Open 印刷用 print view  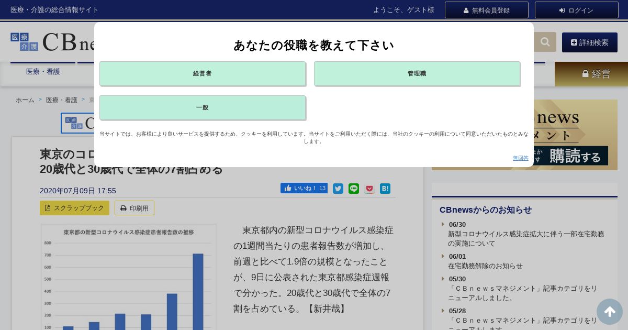coord(134,208)
